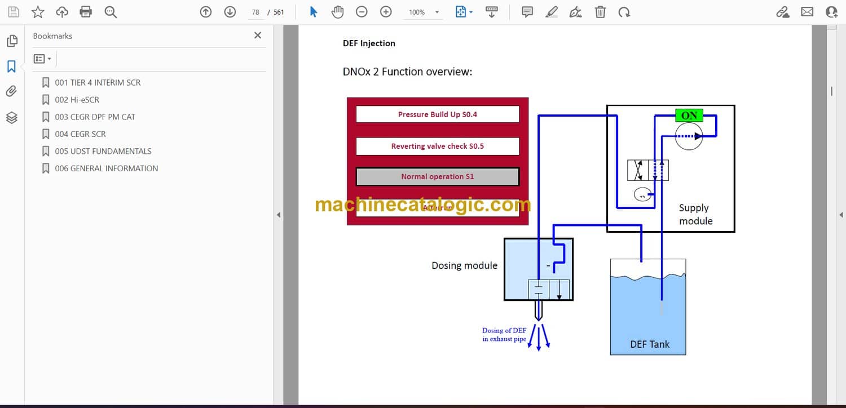Click the Print file icon

click(x=86, y=12)
